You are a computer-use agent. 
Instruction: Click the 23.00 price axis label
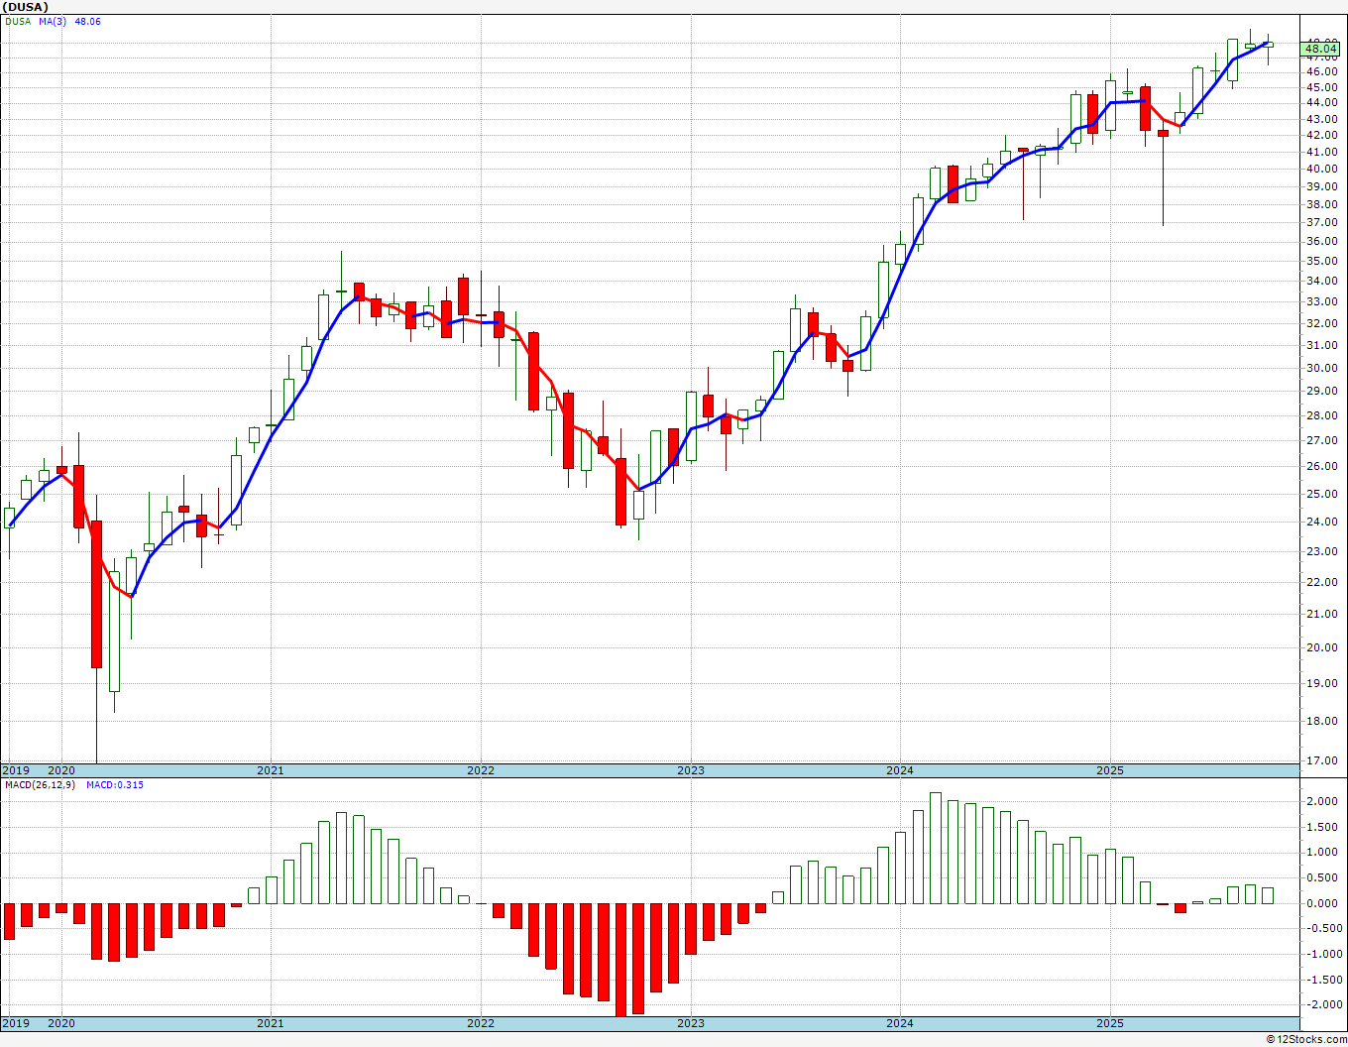point(1322,551)
